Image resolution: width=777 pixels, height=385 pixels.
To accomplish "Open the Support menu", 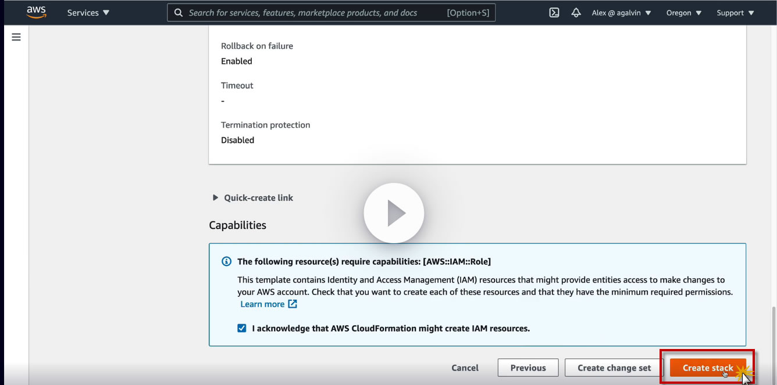I will [735, 13].
